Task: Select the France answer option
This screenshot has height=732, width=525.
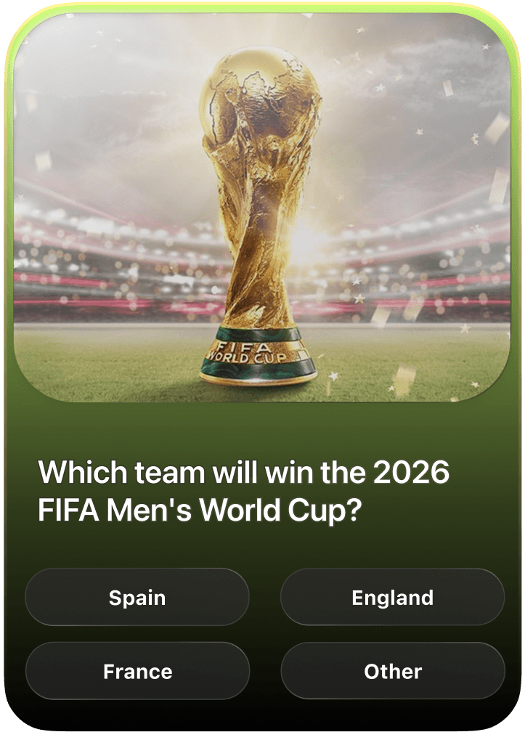Action: pyautogui.click(x=137, y=671)
